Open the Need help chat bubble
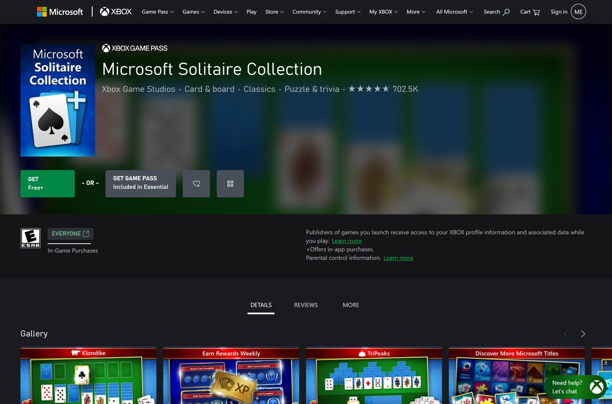Image resolution: width=612 pixels, height=404 pixels. click(575, 387)
